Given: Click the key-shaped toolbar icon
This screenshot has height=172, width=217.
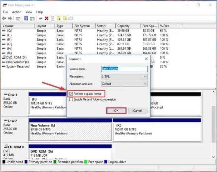Looking at the screenshot, I should pyautogui.click(x=41, y=18).
